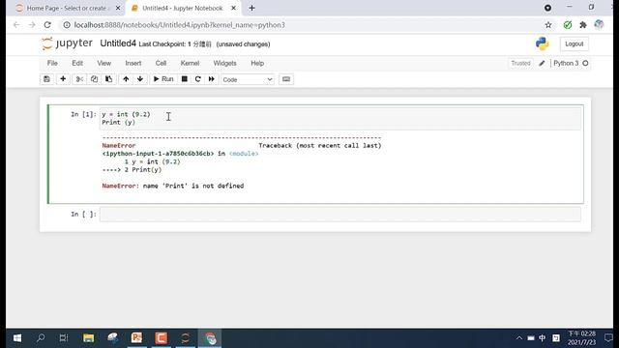
Task: Click the pencil edit mode icon
Action: 542,63
